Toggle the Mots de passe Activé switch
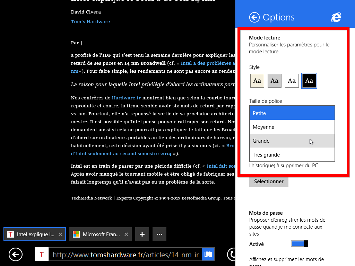This screenshot has width=355, height=266. pyautogui.click(x=300, y=243)
